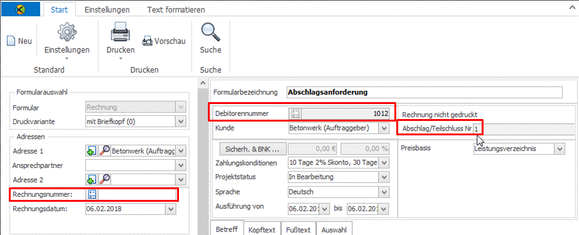Viewport: 579px width, 235px height.
Task: Click the text 'Rechnung nicht gedruckt'
Action: point(440,114)
